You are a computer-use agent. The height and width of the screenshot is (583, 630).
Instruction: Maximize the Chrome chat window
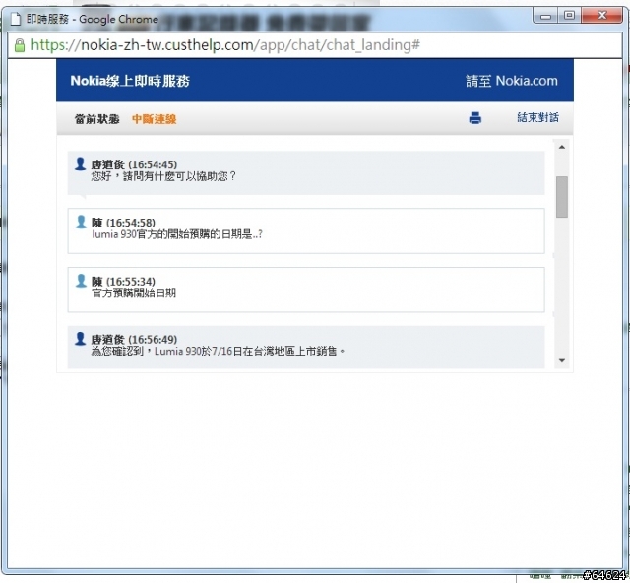569,16
